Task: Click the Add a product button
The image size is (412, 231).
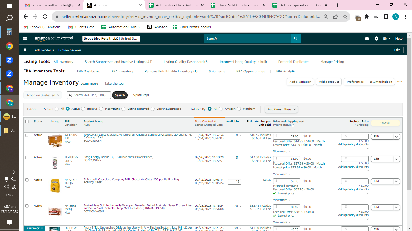Action: (x=329, y=82)
